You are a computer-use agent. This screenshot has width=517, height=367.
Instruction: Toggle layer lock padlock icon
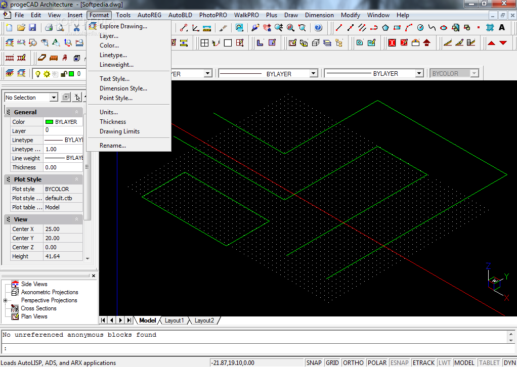64,74
